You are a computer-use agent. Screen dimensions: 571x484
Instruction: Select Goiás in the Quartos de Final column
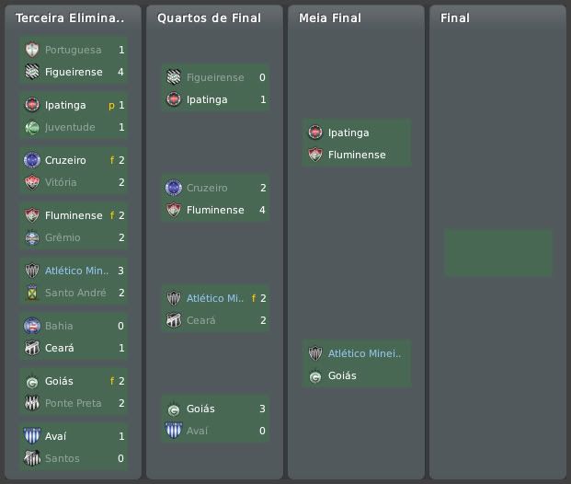[200, 409]
